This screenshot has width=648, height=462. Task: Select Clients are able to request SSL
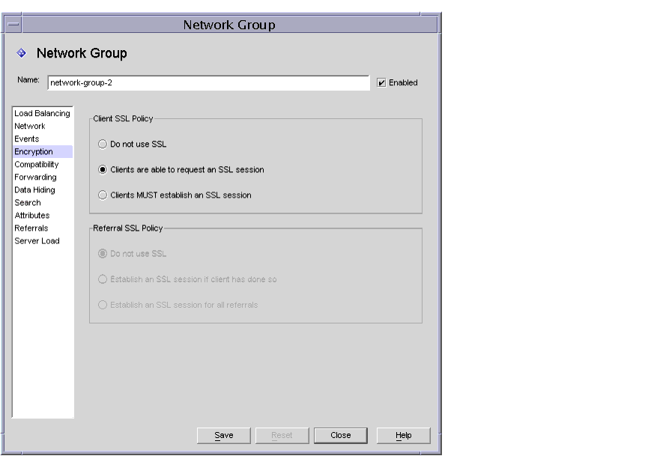[102, 171]
